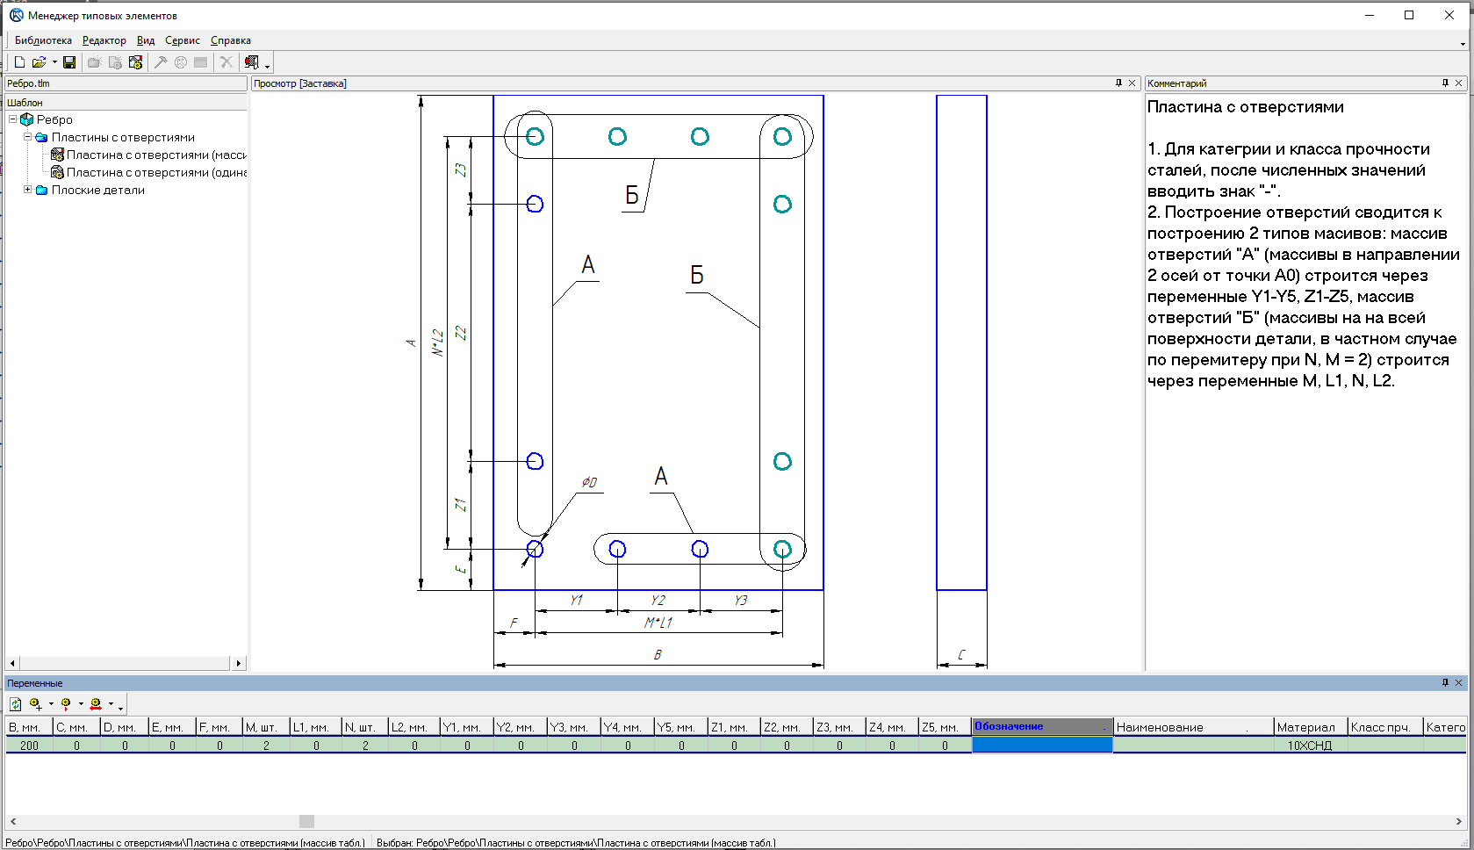Click the grayed delete X icon
Viewport: 1474px width, 850px height.
coord(226,62)
